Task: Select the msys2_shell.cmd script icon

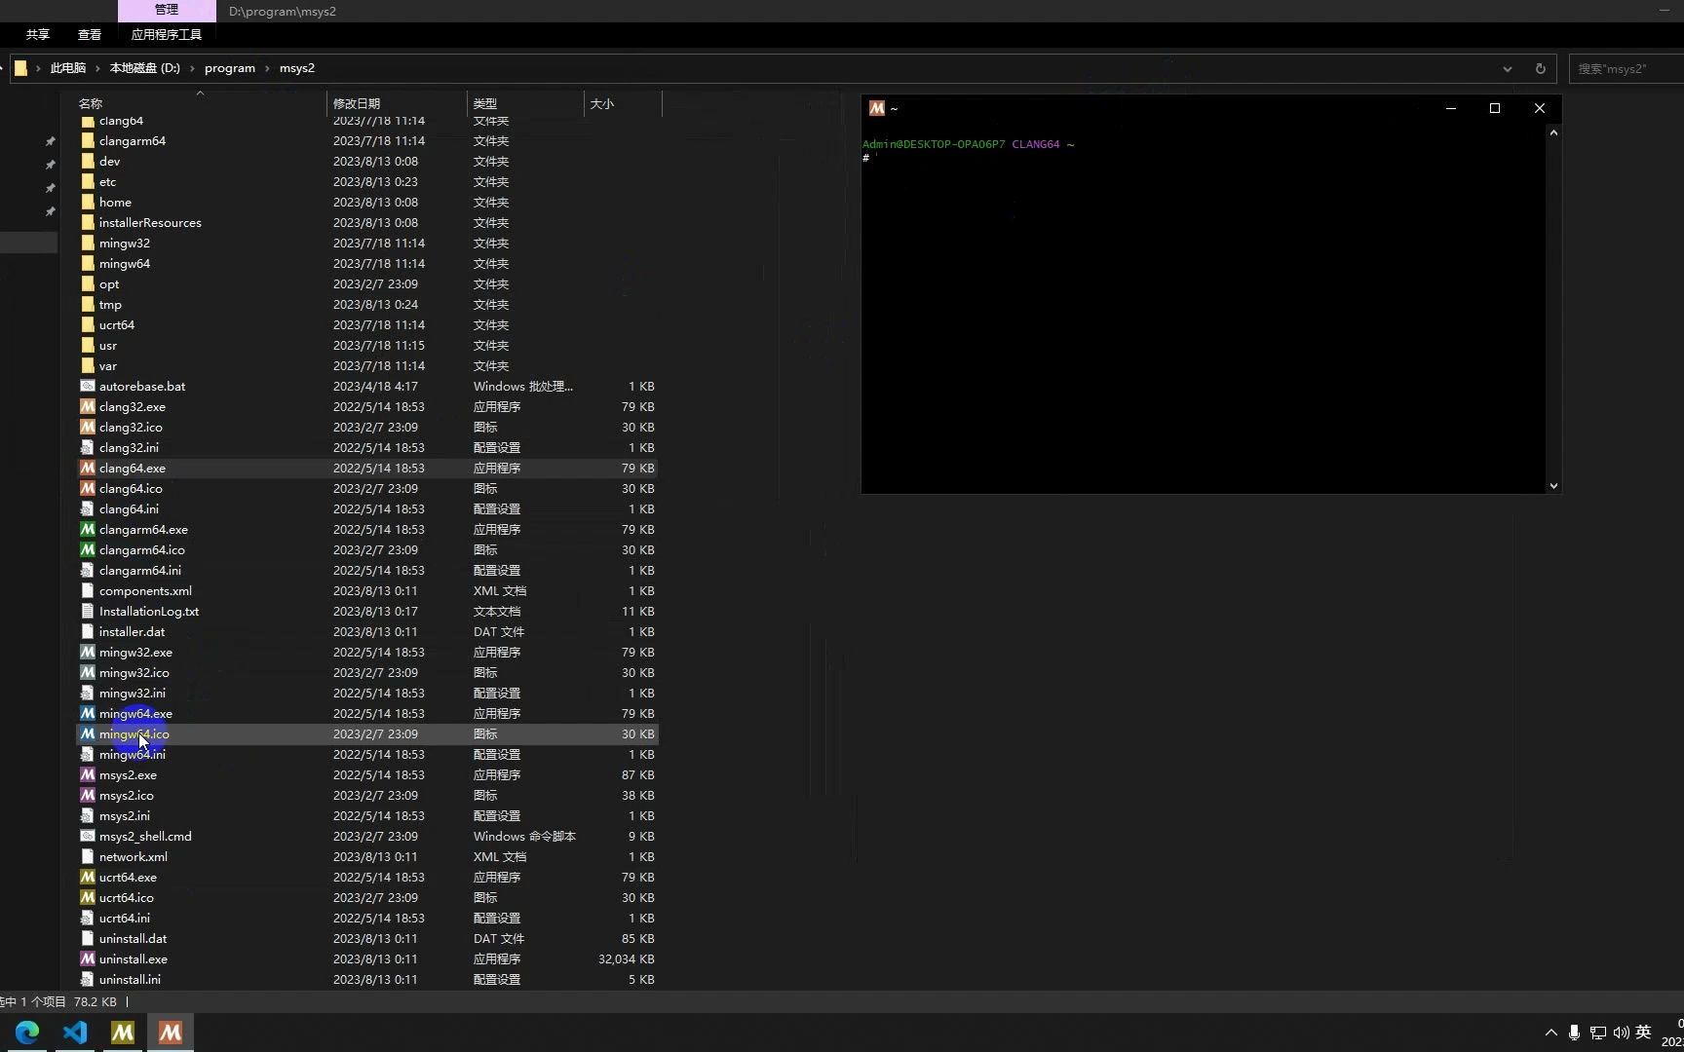Action: pos(87,837)
